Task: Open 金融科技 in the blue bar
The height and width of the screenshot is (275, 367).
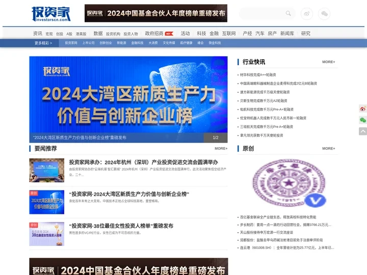Action: tap(137, 43)
